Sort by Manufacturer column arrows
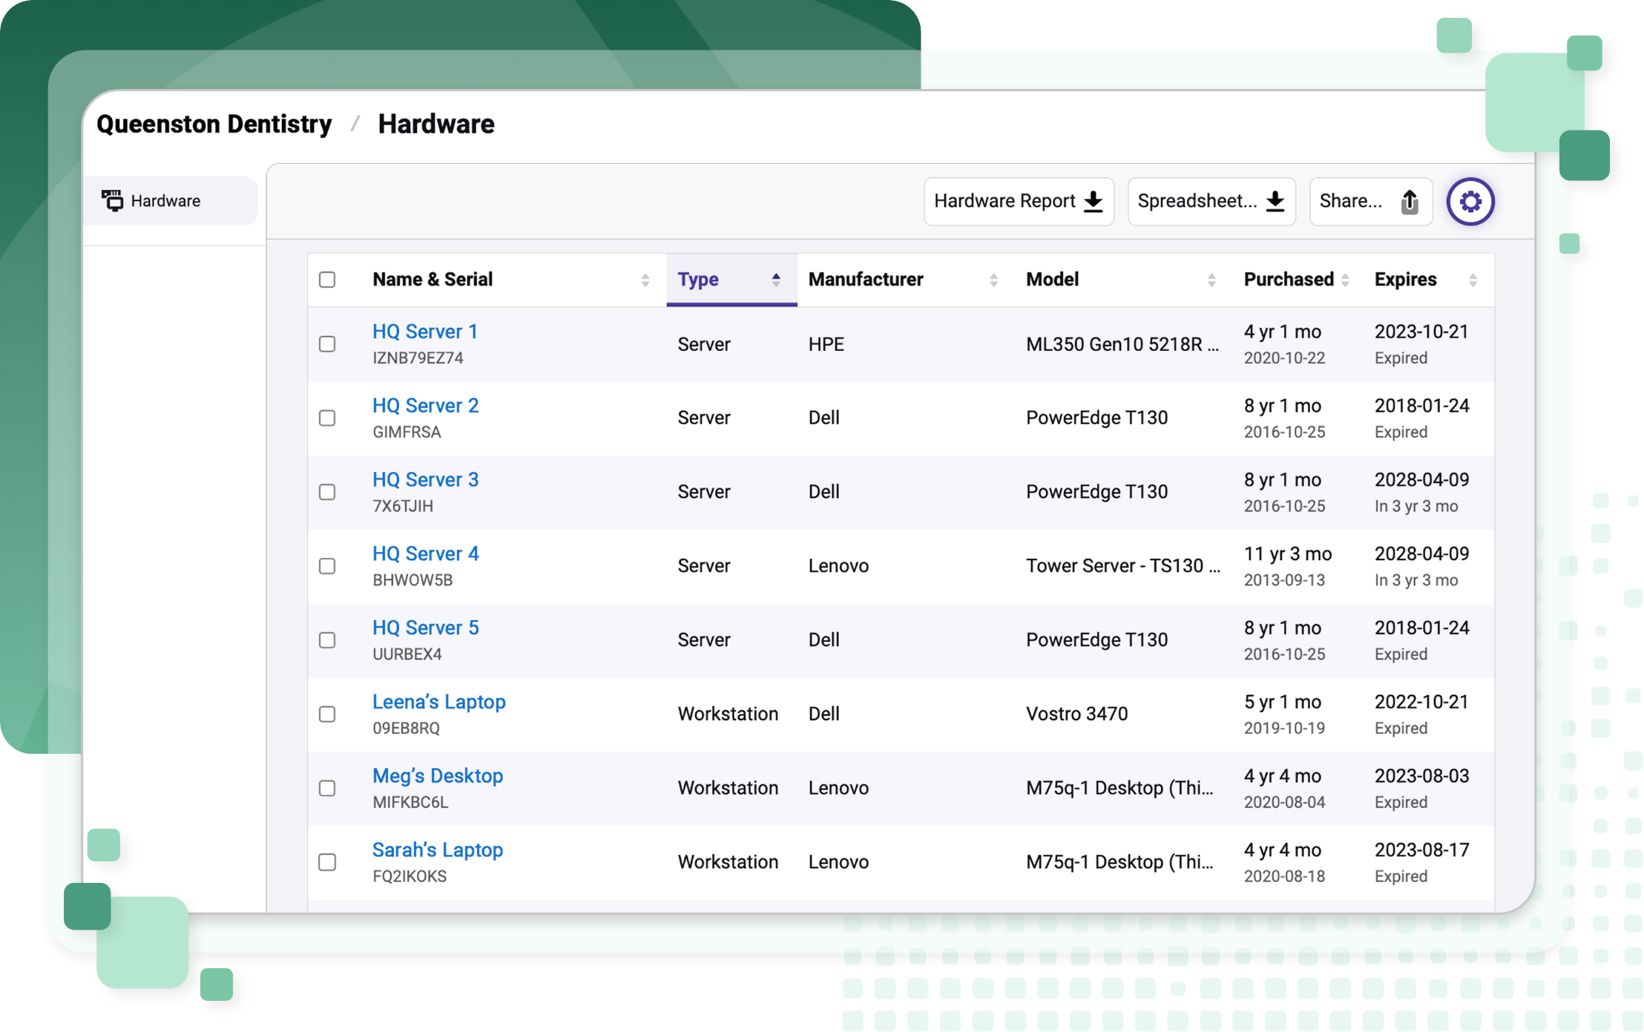This screenshot has width=1644, height=1032. pos(993,280)
